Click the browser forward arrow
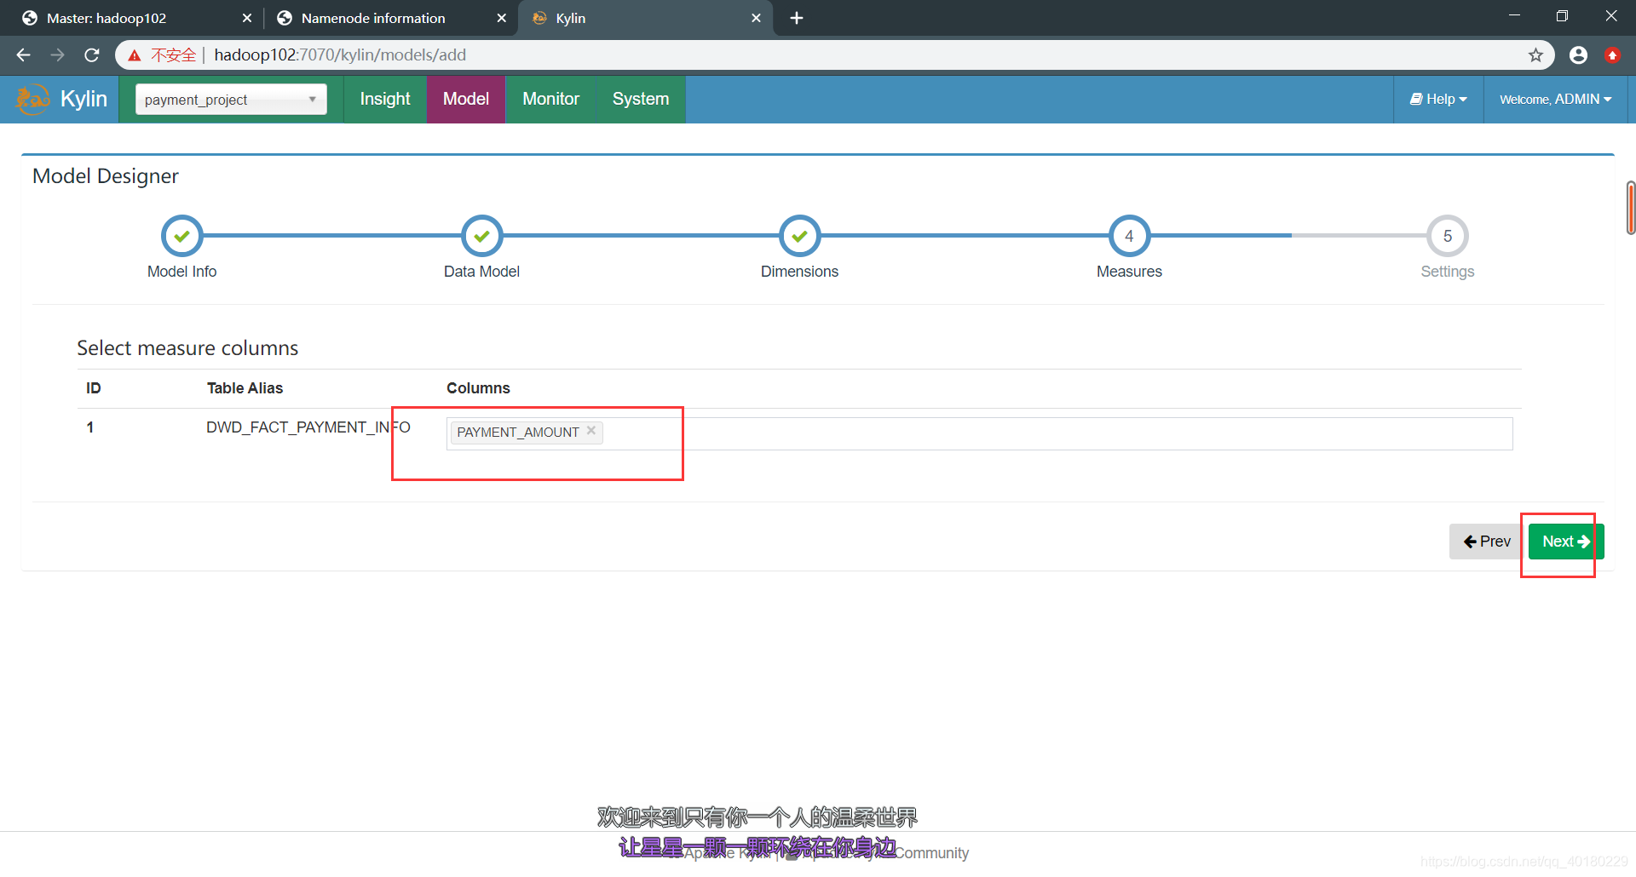1636x877 pixels. point(57,55)
